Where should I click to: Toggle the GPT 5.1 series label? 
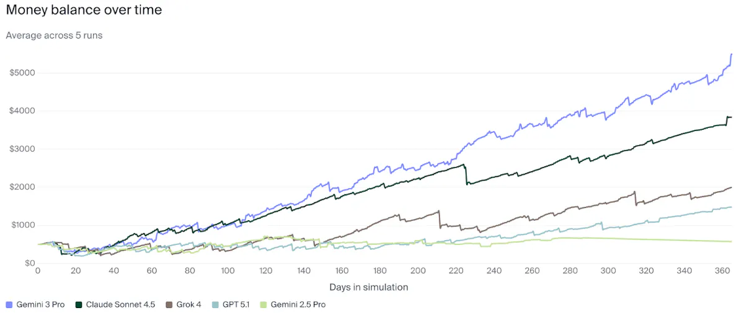236,304
